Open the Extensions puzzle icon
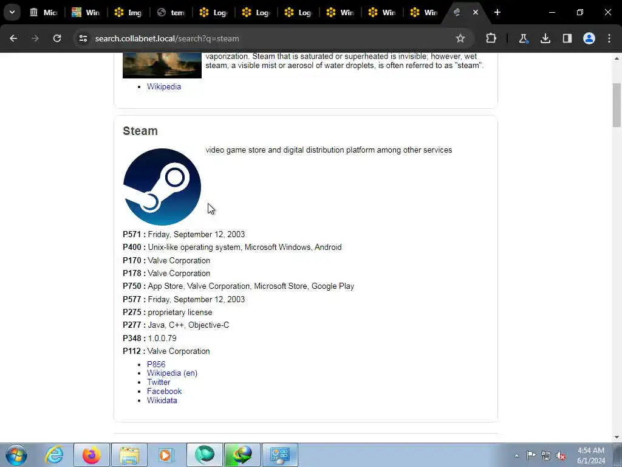The height and width of the screenshot is (467, 622). [x=491, y=38]
